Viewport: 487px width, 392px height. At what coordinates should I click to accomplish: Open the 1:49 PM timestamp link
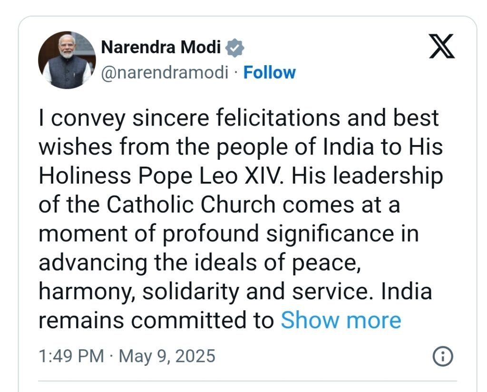click(71, 356)
